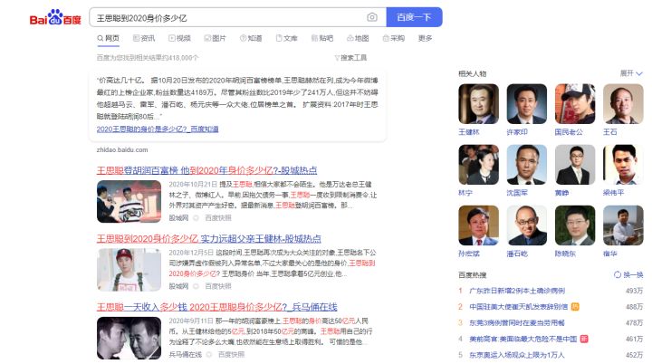Open the 地图 tab
The height and width of the screenshot is (364, 652).
coord(358,38)
